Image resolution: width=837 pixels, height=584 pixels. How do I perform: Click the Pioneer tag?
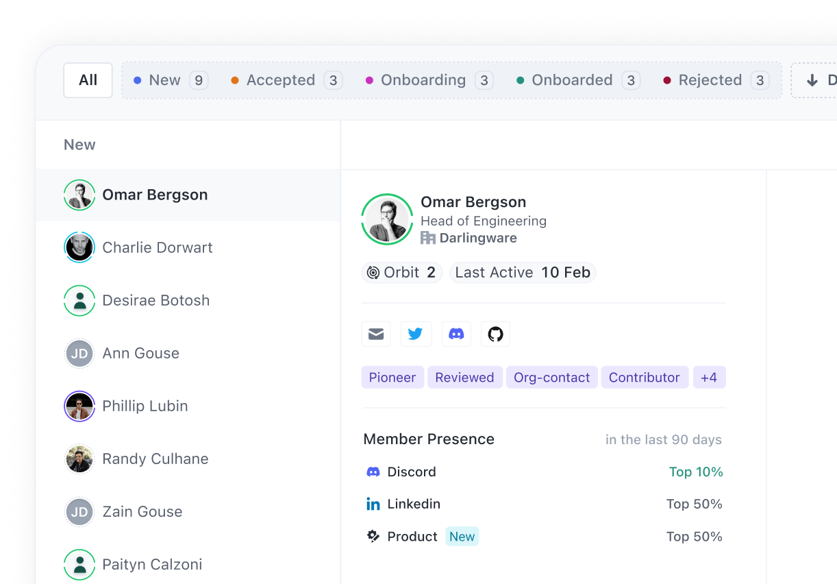coord(392,378)
